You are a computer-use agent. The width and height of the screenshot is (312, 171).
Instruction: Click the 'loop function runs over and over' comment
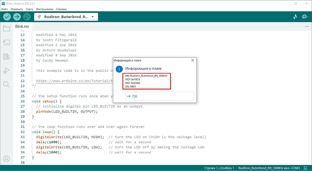88,127
